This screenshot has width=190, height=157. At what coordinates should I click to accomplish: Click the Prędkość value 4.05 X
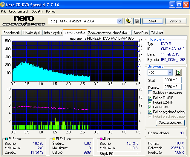(x=179, y=153)
